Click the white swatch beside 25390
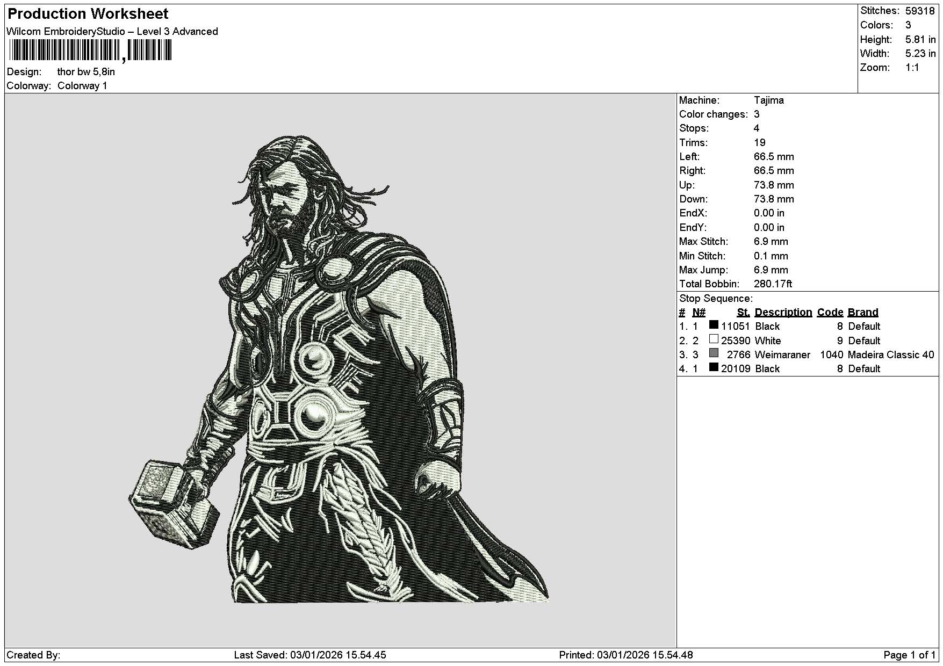This screenshot has width=943, height=666. (x=714, y=339)
